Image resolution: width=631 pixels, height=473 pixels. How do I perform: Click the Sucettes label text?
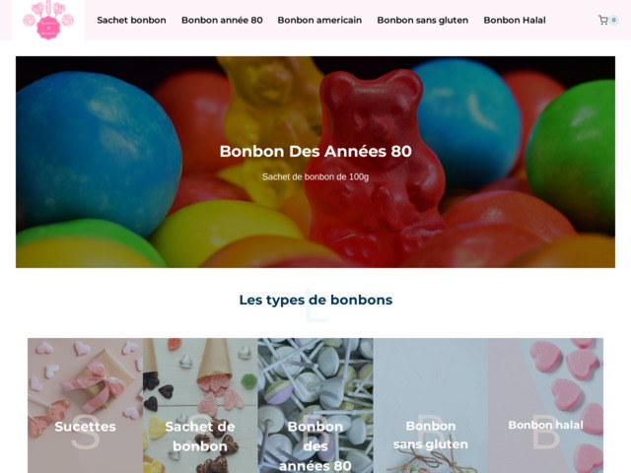click(86, 427)
